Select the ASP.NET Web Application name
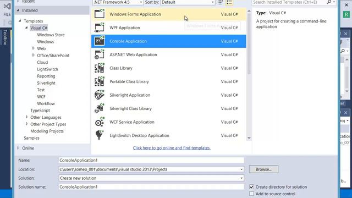352x198 pixels. [133, 54]
